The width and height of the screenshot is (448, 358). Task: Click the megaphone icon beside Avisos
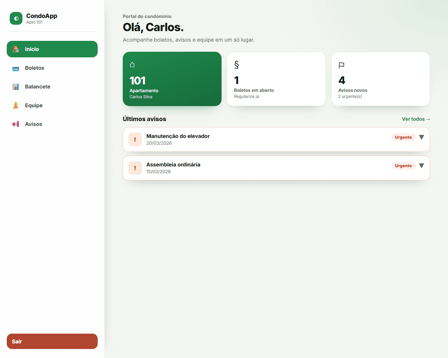pyautogui.click(x=16, y=124)
